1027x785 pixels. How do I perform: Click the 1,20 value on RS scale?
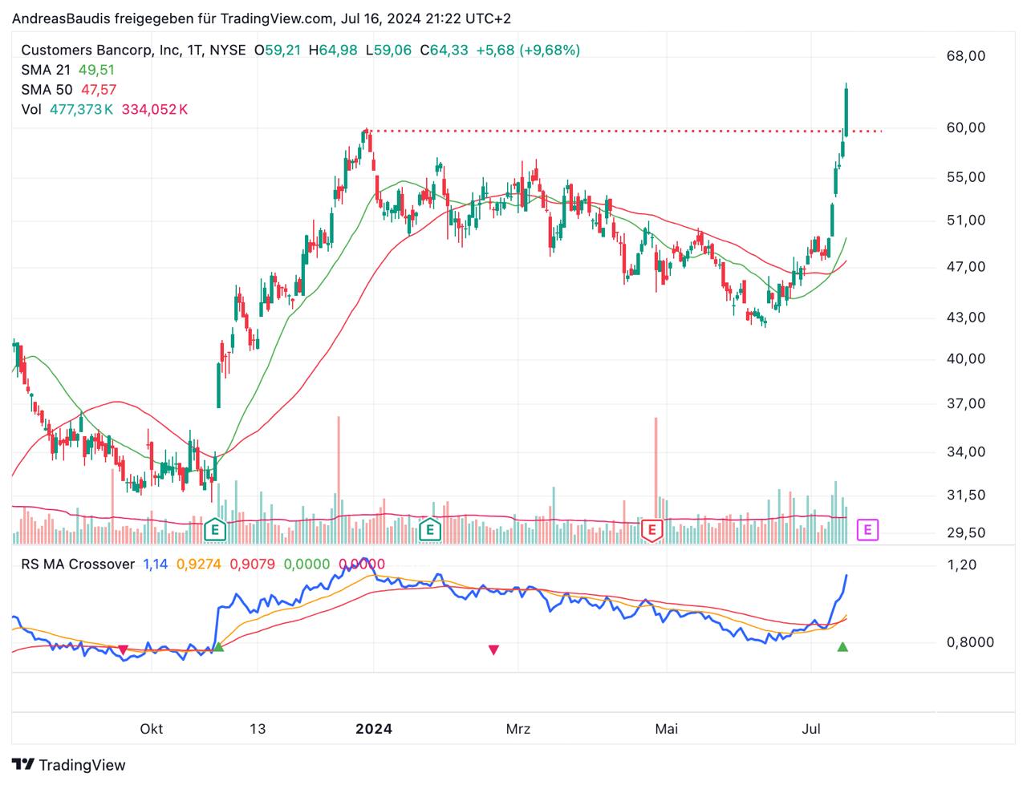[961, 565]
